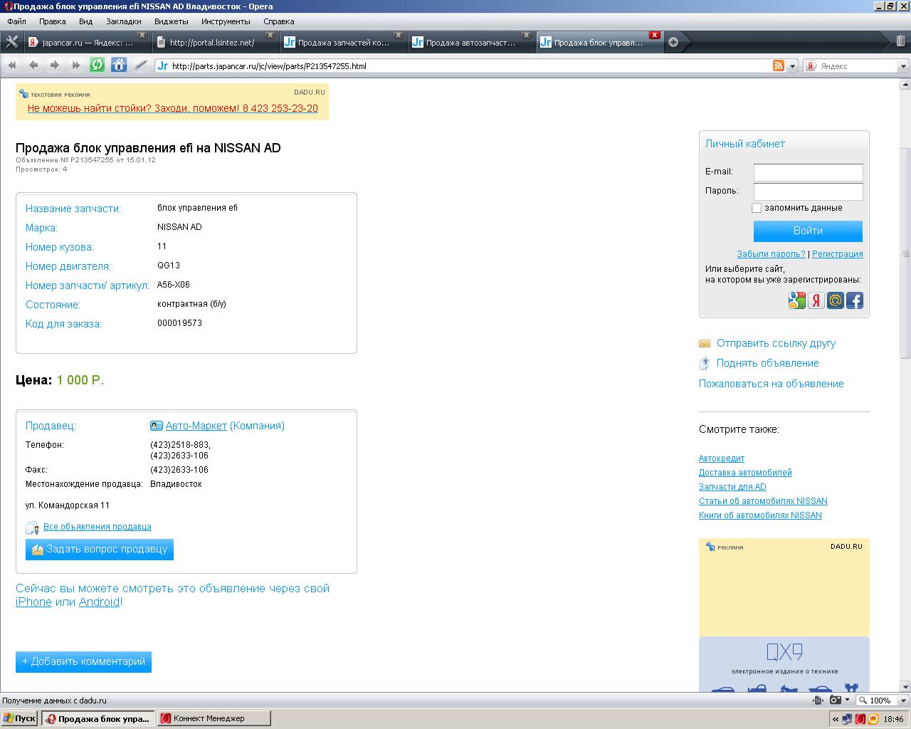911x729 pixels.
Task: Open the Windows Пуск start button
Action: click(19, 718)
